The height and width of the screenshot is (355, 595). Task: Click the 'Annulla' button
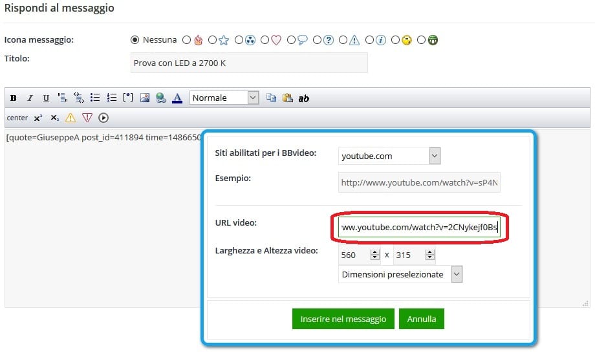[x=422, y=319]
